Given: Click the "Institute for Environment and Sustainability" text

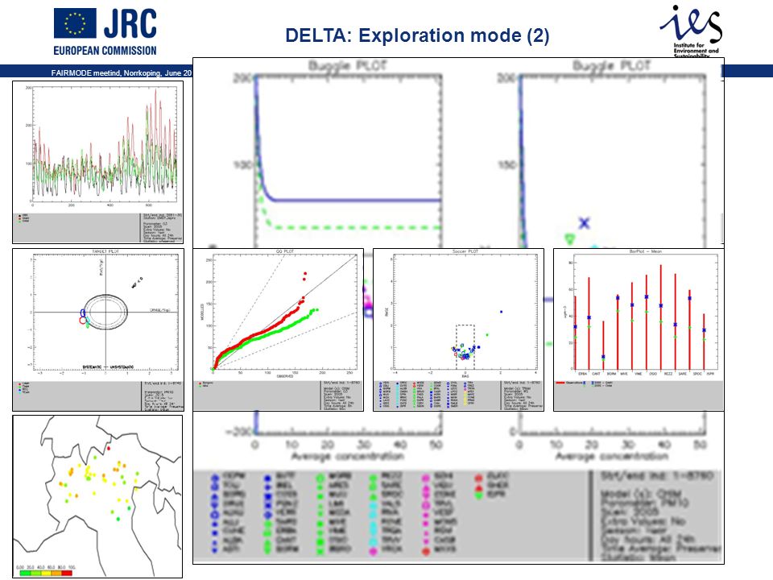Looking at the screenshot, I should point(696,50).
